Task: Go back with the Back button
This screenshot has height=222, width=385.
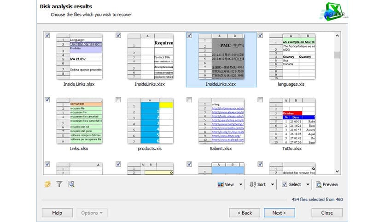Action: point(245,213)
